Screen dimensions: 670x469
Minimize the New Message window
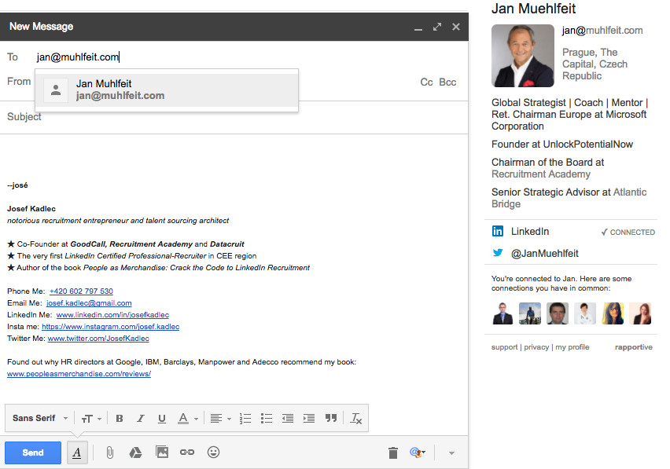418,27
